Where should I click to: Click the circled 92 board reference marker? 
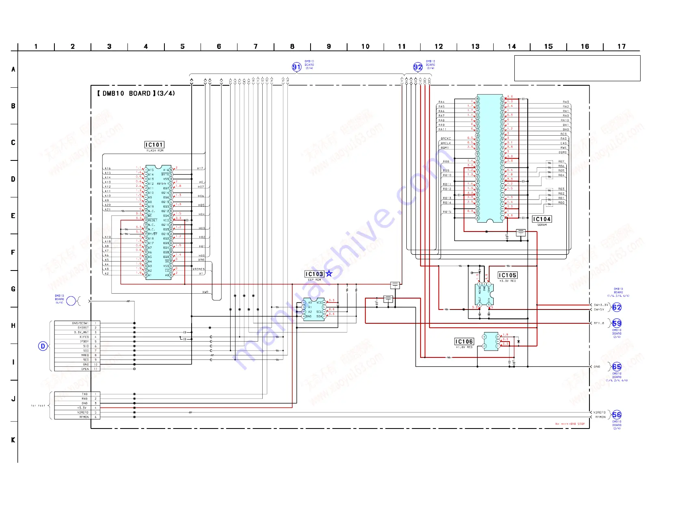pyautogui.click(x=418, y=67)
